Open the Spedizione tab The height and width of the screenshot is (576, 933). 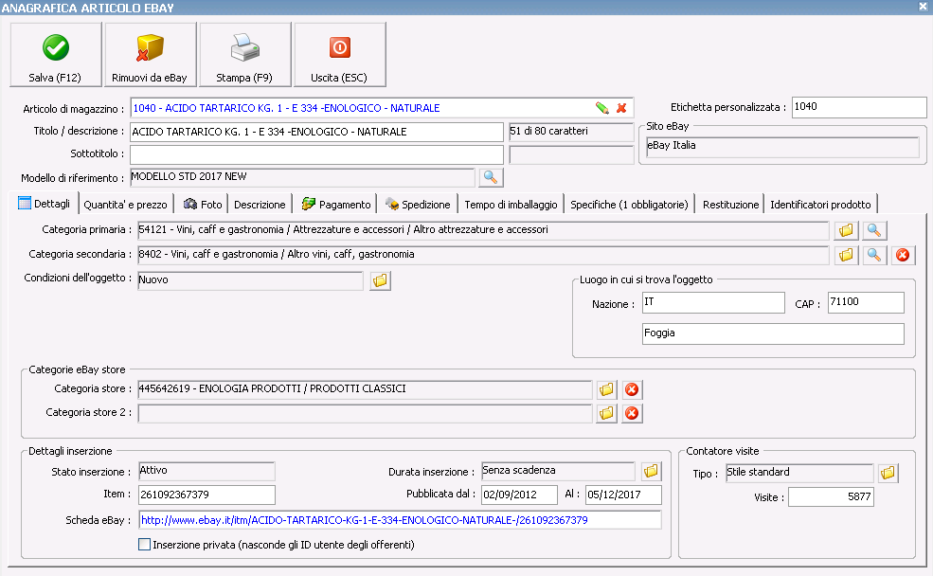(x=418, y=205)
